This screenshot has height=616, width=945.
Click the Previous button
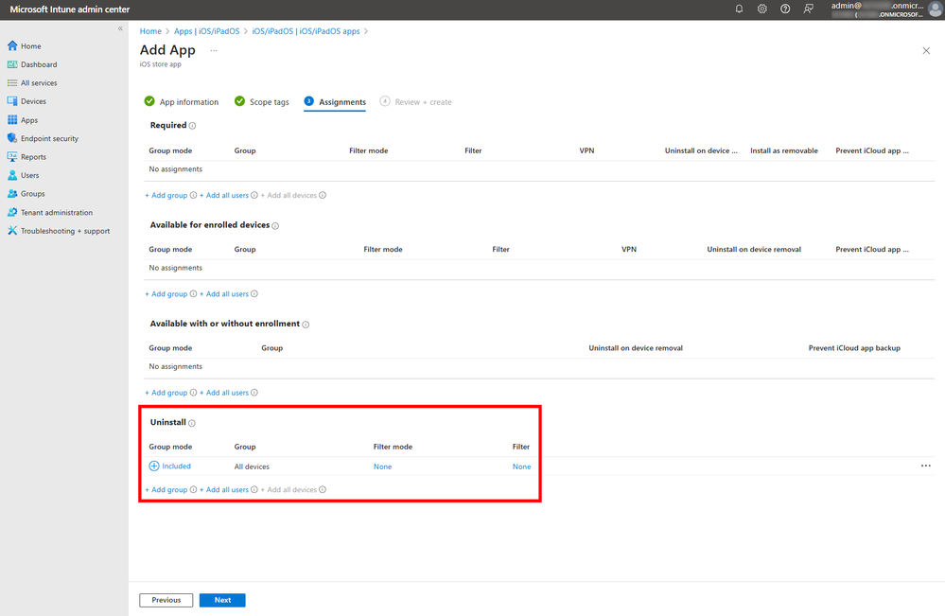tap(166, 600)
